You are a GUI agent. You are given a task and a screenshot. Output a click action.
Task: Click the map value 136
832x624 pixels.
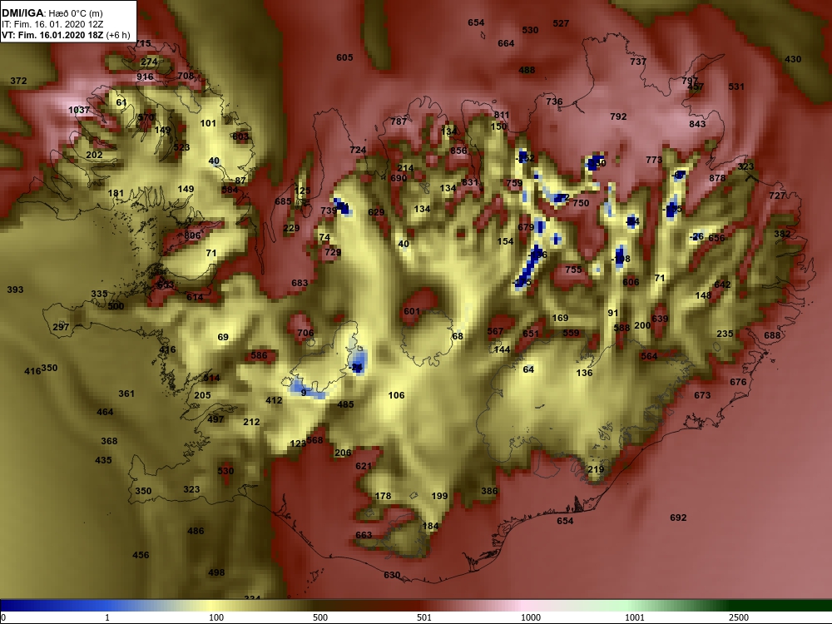pos(584,373)
